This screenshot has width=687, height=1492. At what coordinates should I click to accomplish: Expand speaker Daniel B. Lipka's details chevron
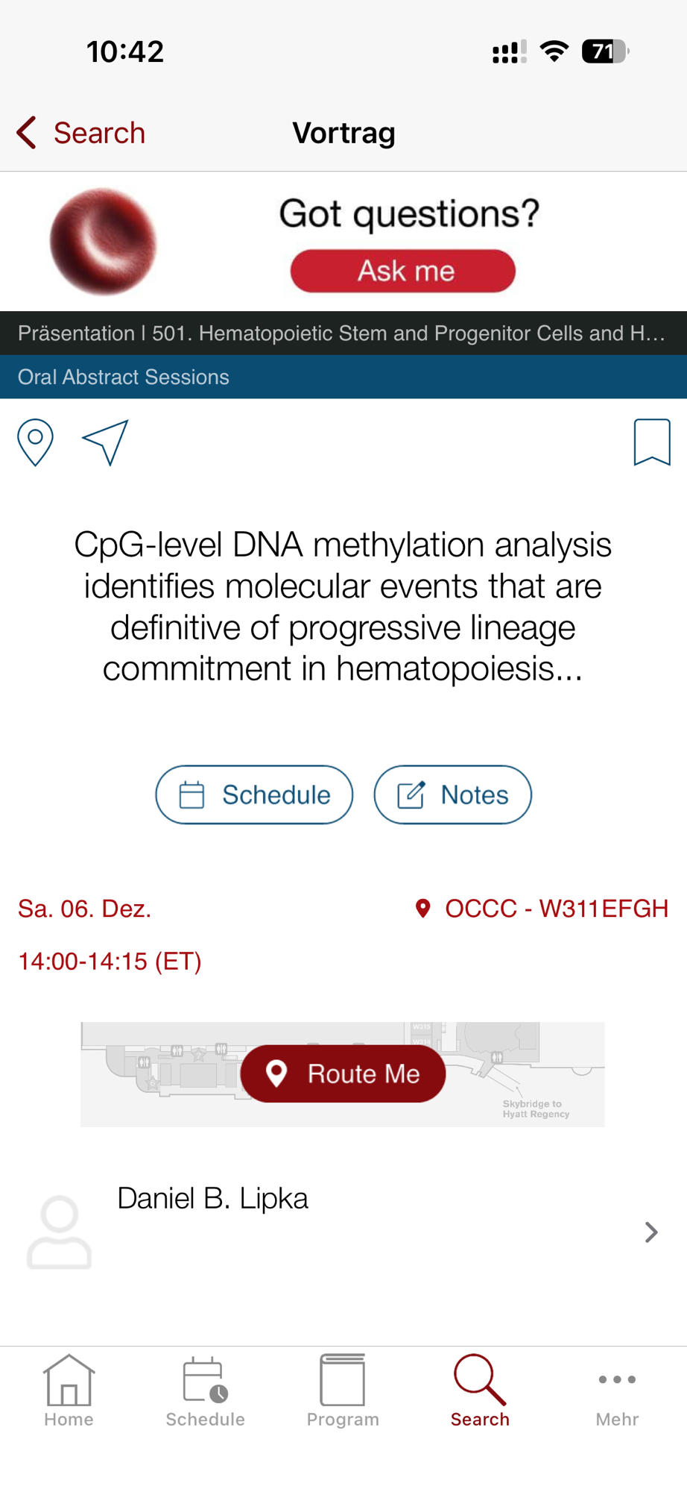[x=650, y=1232]
